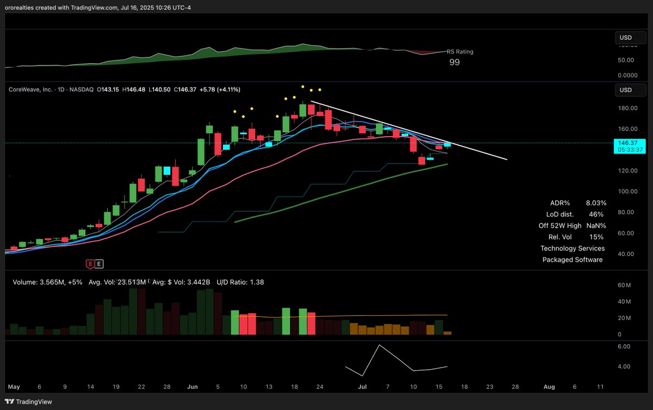Click the RS Rating value 99
This screenshot has width=653, height=410.
[x=454, y=63]
